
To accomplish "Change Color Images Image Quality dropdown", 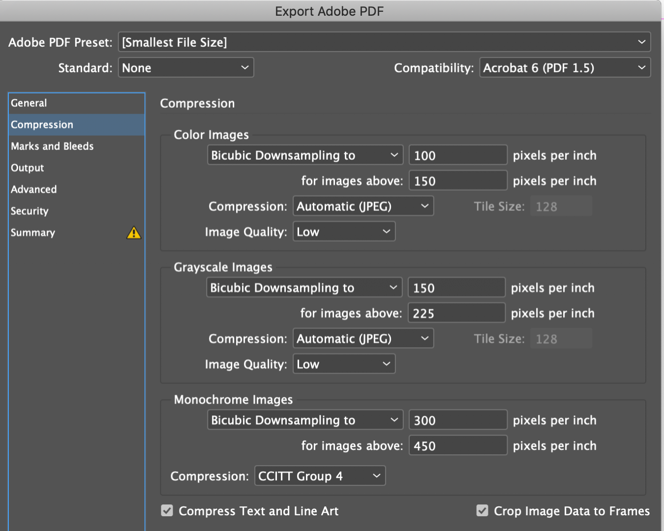I will (344, 232).
